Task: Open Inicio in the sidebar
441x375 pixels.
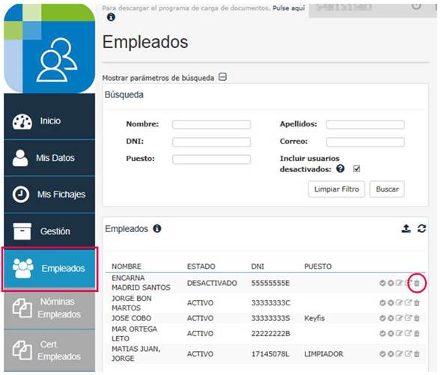Action: (x=49, y=121)
